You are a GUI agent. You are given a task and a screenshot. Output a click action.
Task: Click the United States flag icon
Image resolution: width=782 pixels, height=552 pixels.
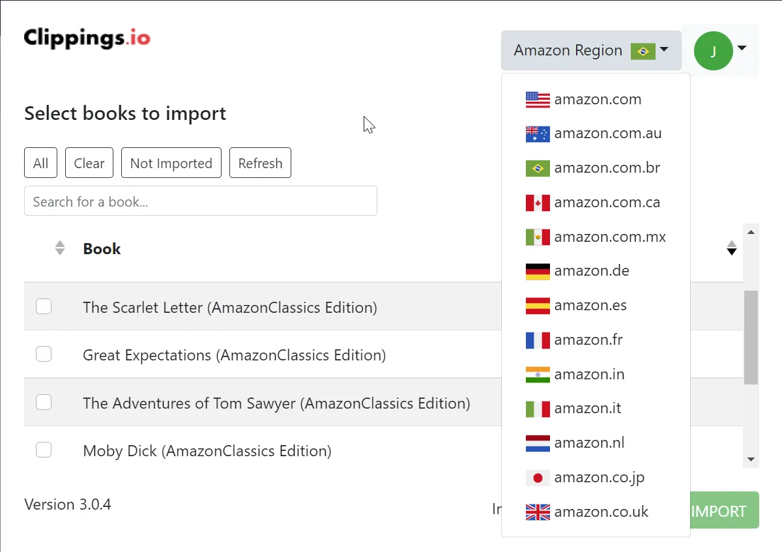[x=538, y=100]
